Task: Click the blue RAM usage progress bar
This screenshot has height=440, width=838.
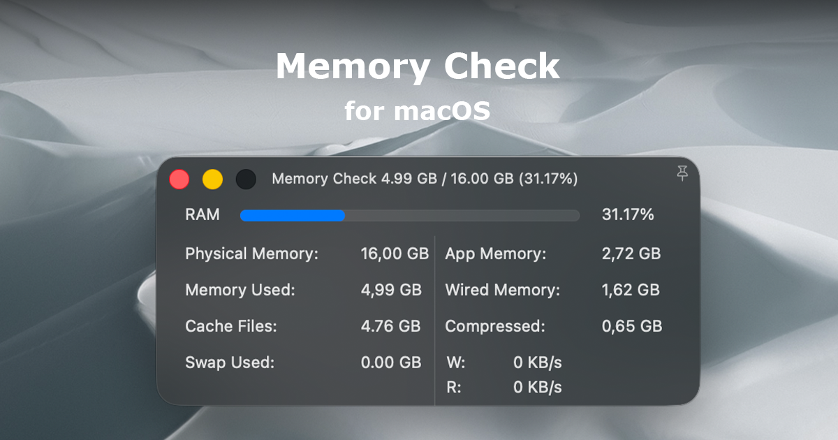Action: [292, 215]
